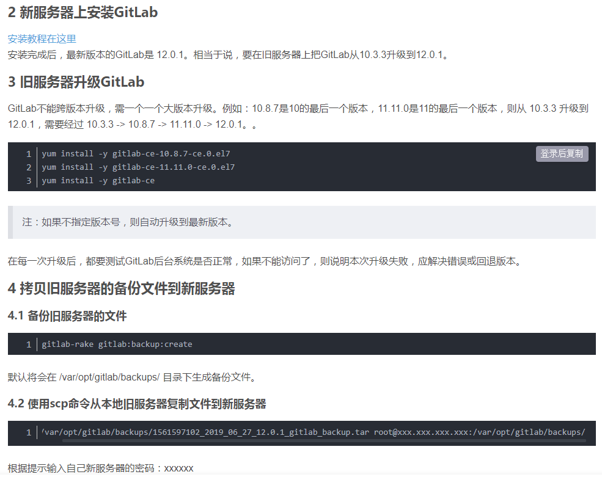Click the 登录后复制 copy button
The image size is (602, 477).
coord(562,153)
